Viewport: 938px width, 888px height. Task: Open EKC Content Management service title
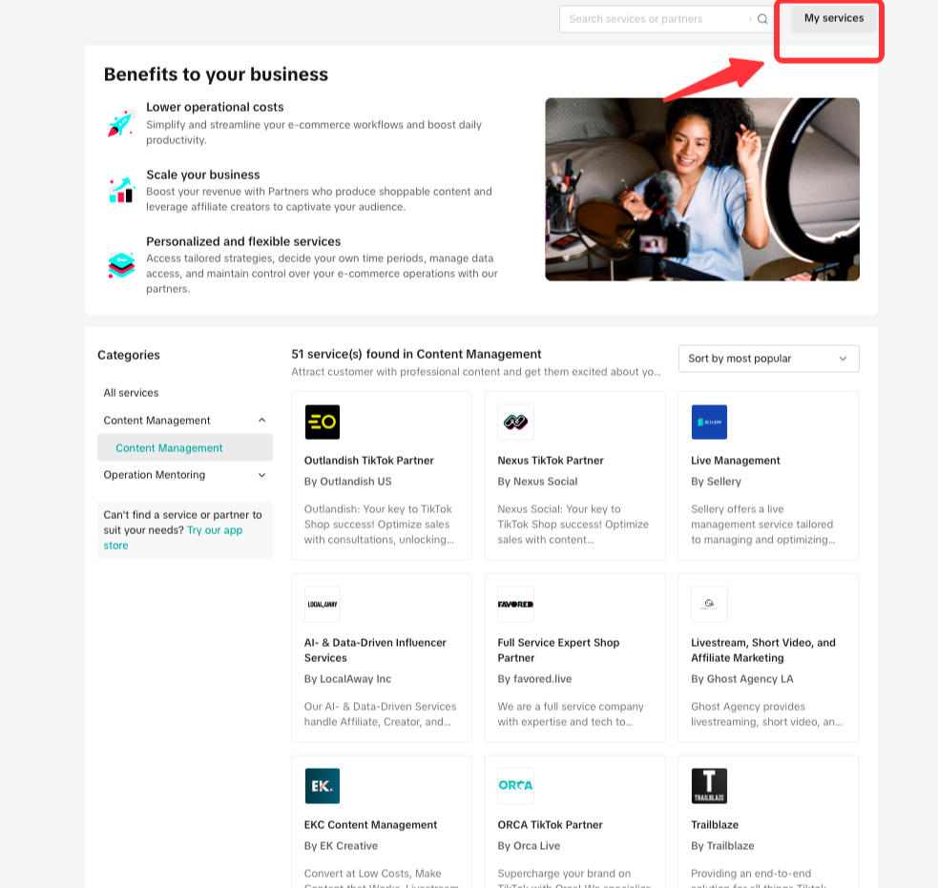370,824
